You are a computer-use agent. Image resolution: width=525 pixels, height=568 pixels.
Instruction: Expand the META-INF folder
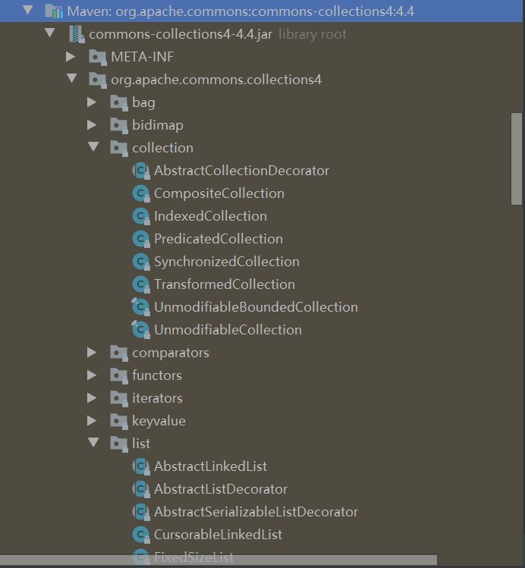71,57
